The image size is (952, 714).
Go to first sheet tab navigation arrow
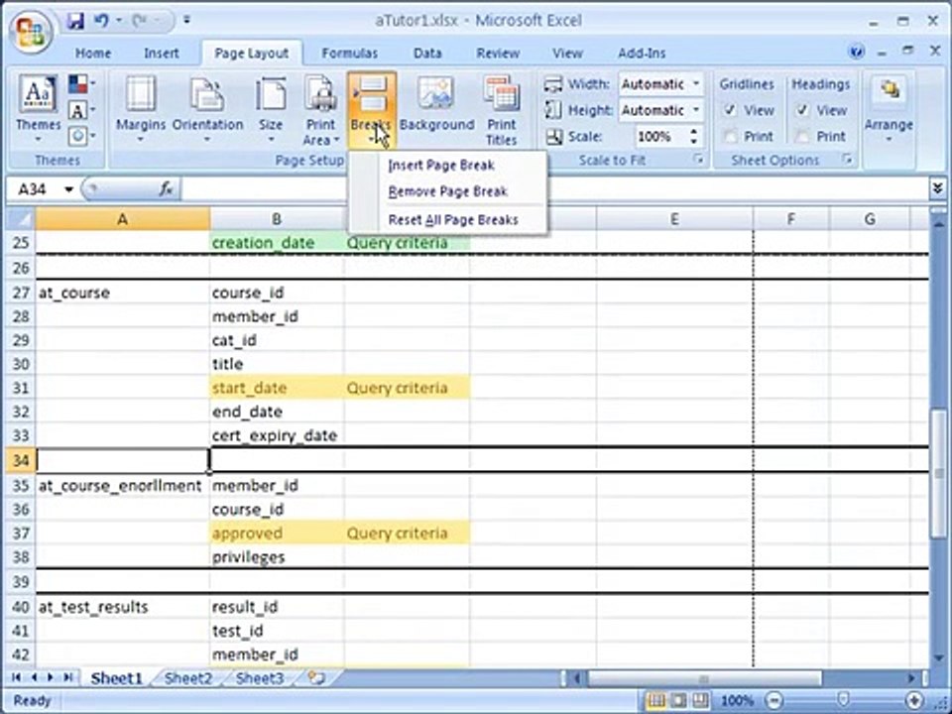click(x=17, y=677)
